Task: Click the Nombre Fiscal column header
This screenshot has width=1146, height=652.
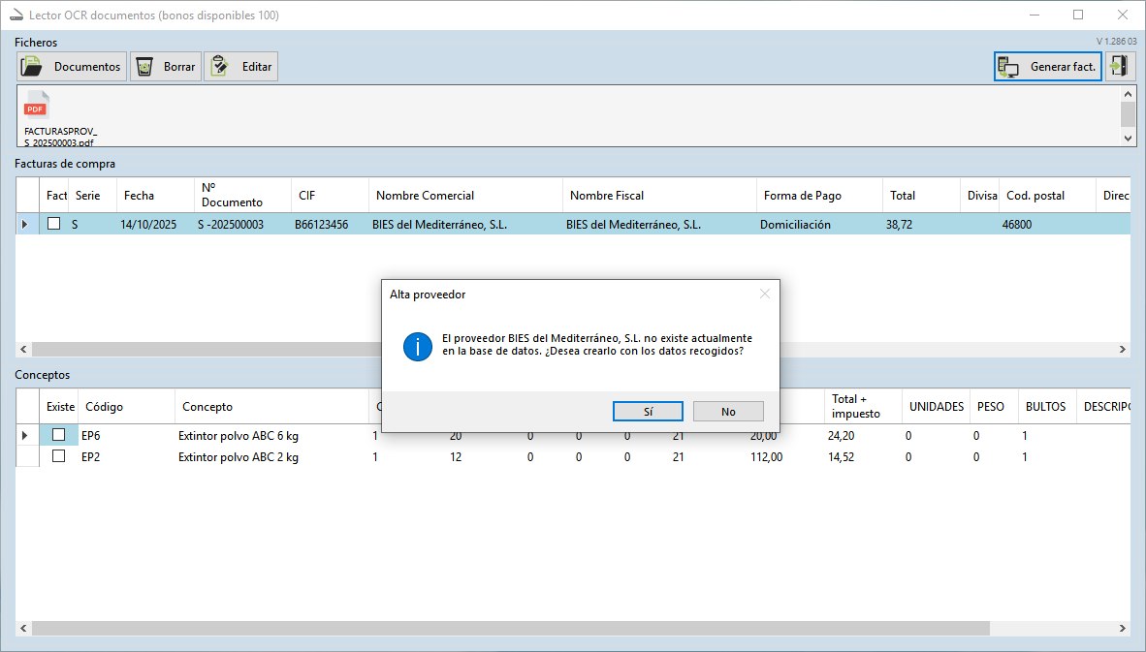Action: click(659, 195)
